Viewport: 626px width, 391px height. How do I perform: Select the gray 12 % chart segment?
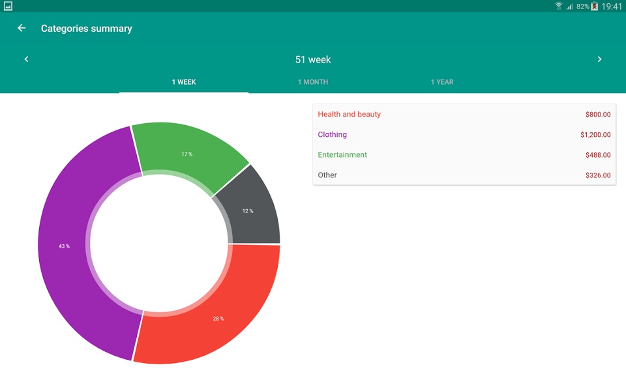tap(248, 210)
